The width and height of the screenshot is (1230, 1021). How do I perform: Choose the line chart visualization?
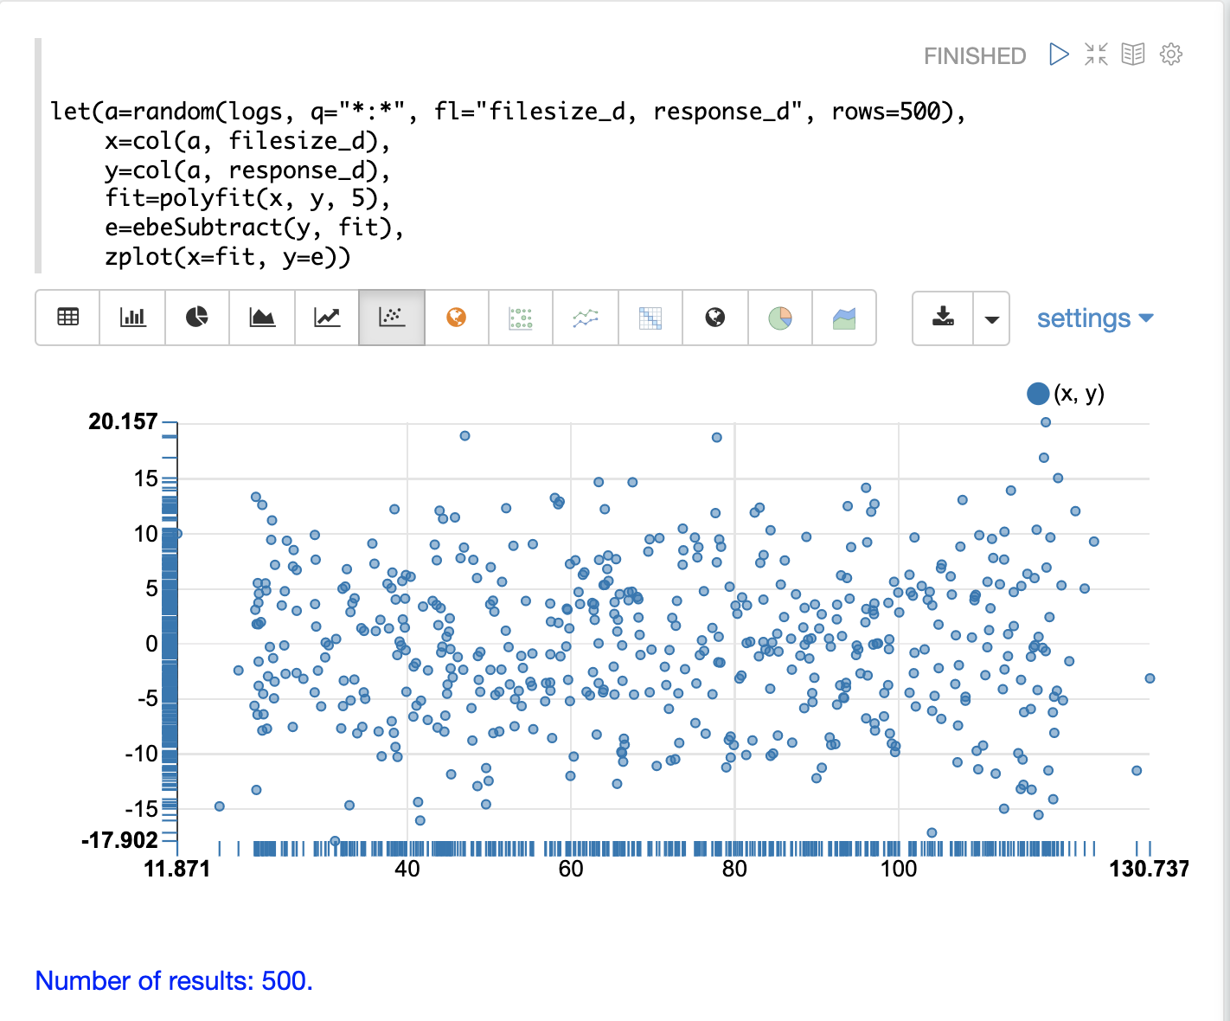(327, 318)
